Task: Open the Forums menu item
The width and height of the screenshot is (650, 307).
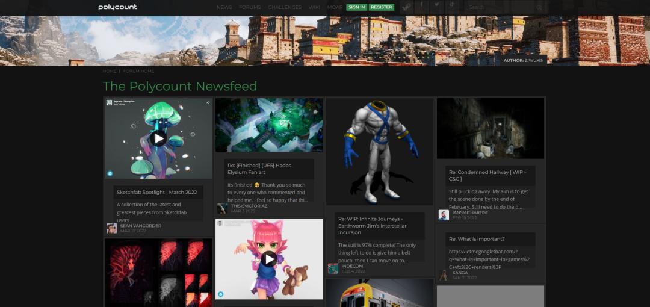Action: [x=250, y=7]
